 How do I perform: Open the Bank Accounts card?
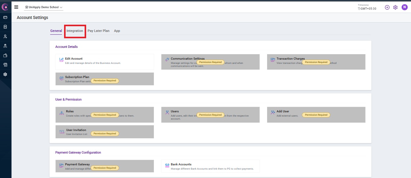(210, 166)
